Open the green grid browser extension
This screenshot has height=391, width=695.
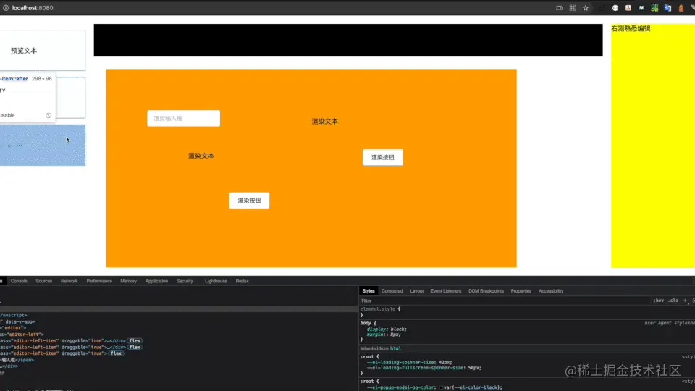pos(654,7)
